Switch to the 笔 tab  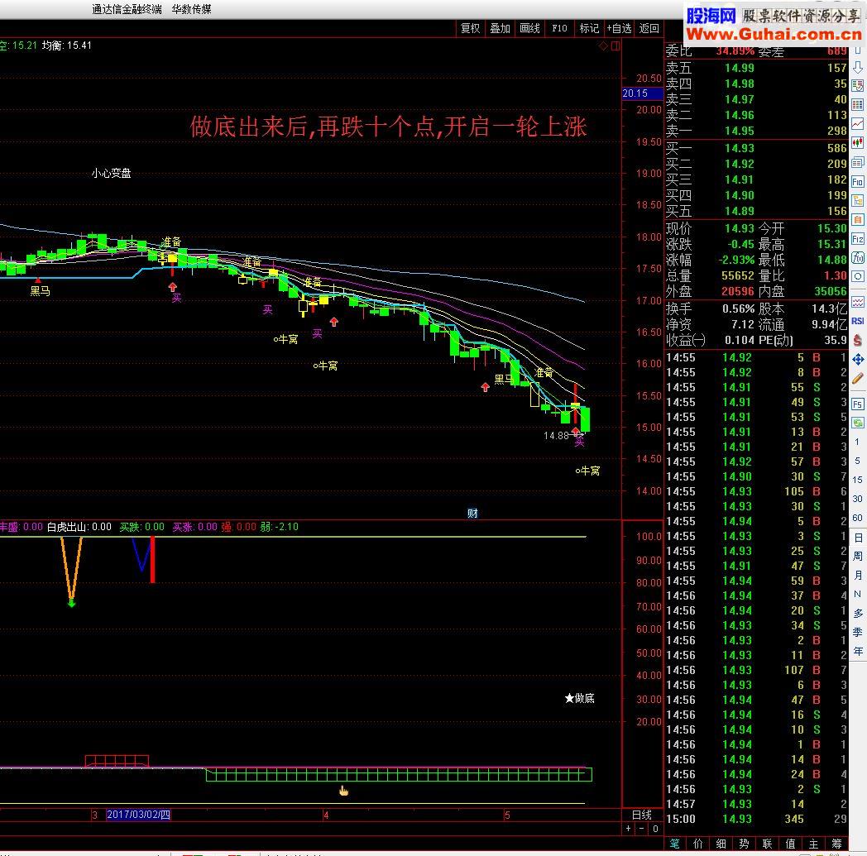pyautogui.click(x=674, y=844)
